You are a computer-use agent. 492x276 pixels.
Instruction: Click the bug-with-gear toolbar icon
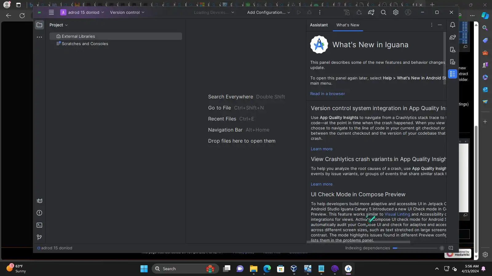359,12
